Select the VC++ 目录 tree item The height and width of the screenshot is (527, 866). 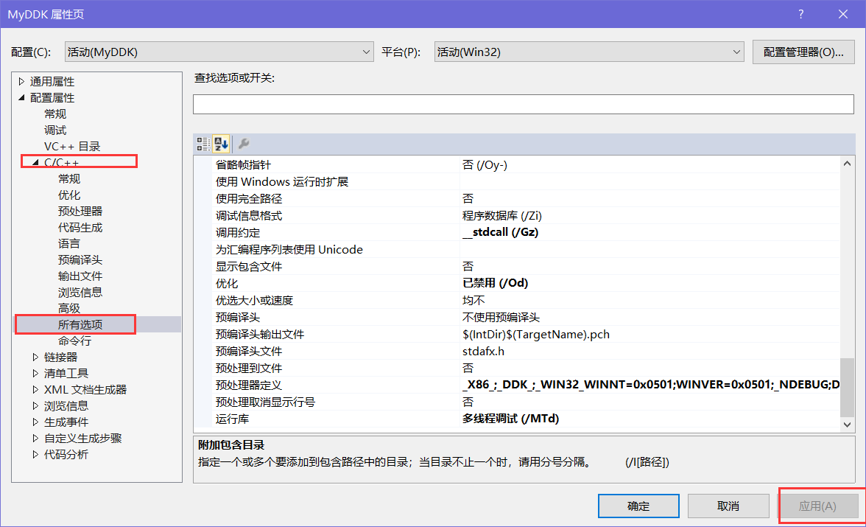pyautogui.click(x=72, y=147)
